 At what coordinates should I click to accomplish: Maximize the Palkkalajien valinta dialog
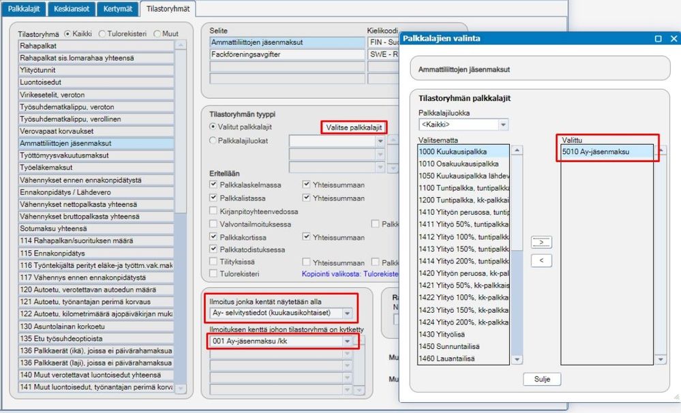[x=658, y=39]
